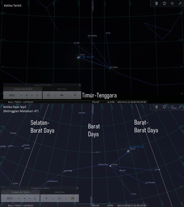
Task: Click the screen-shaped icon in Fajar Sipil view
Action: coord(165,107)
